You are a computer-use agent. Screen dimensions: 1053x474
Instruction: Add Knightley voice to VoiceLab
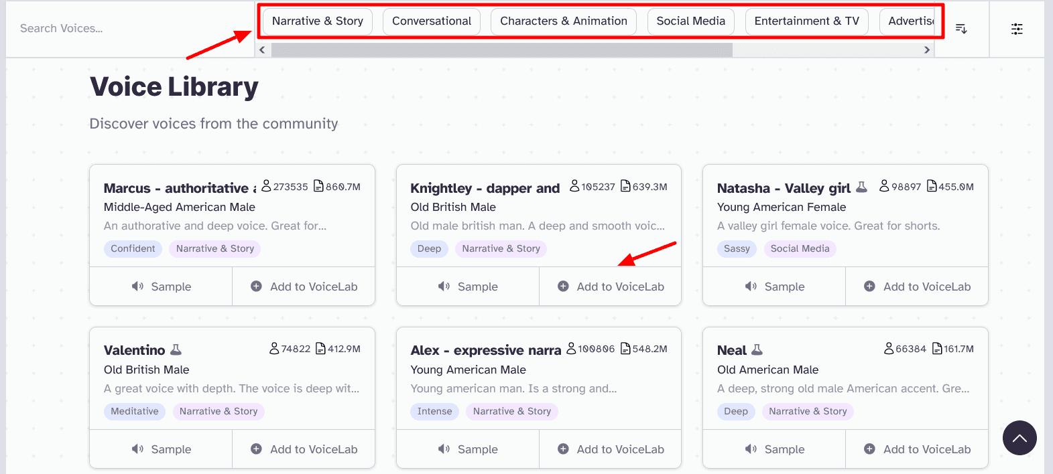(x=610, y=287)
